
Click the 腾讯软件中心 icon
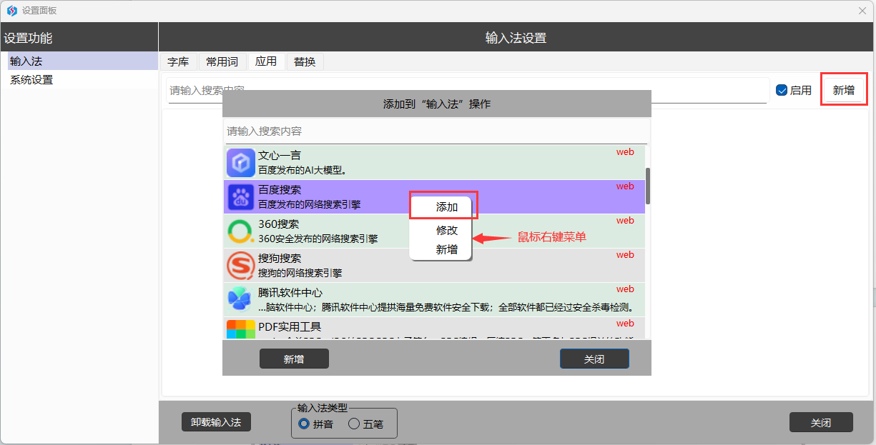[x=241, y=300]
